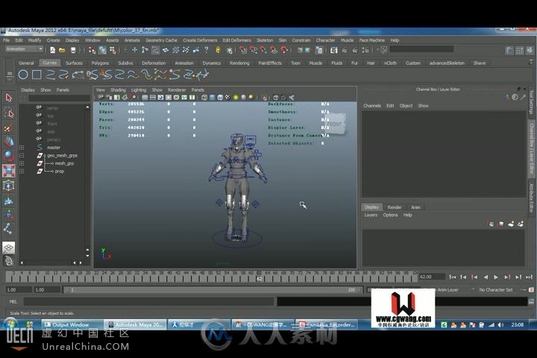The image size is (537, 358).
Task: Expand the mesh_grp node
Action: point(22,163)
